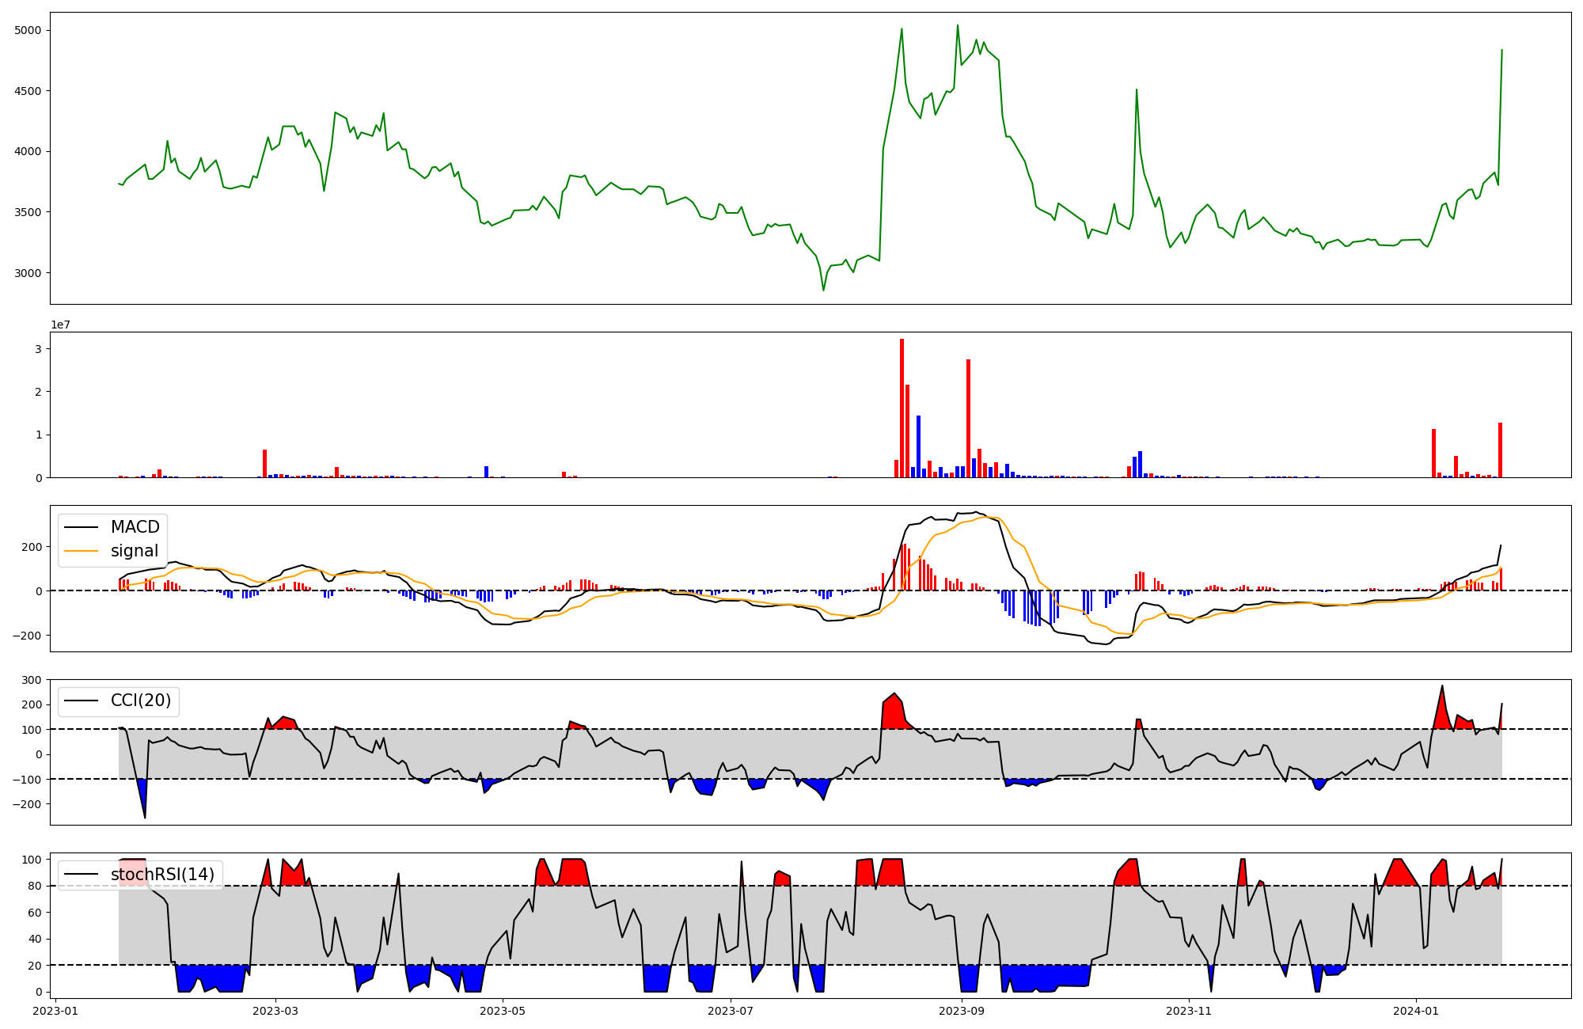1583x1029 pixels.
Task: Click the 2023-01 date tick label
Action: pos(56,1011)
